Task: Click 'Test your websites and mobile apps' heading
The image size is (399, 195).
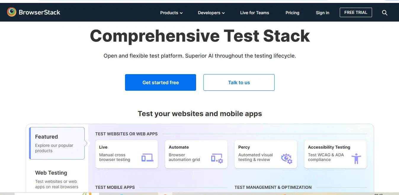Action: click(200, 114)
